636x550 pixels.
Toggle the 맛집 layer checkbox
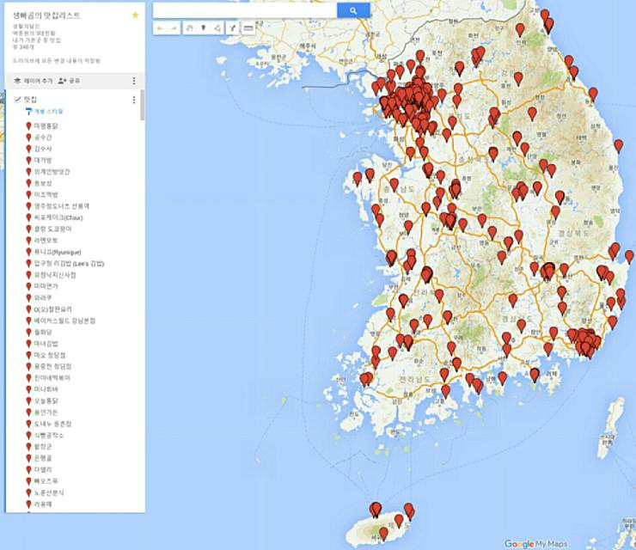17,100
